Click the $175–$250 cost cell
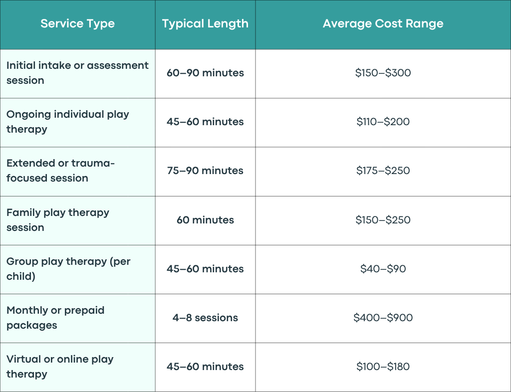 (x=383, y=171)
